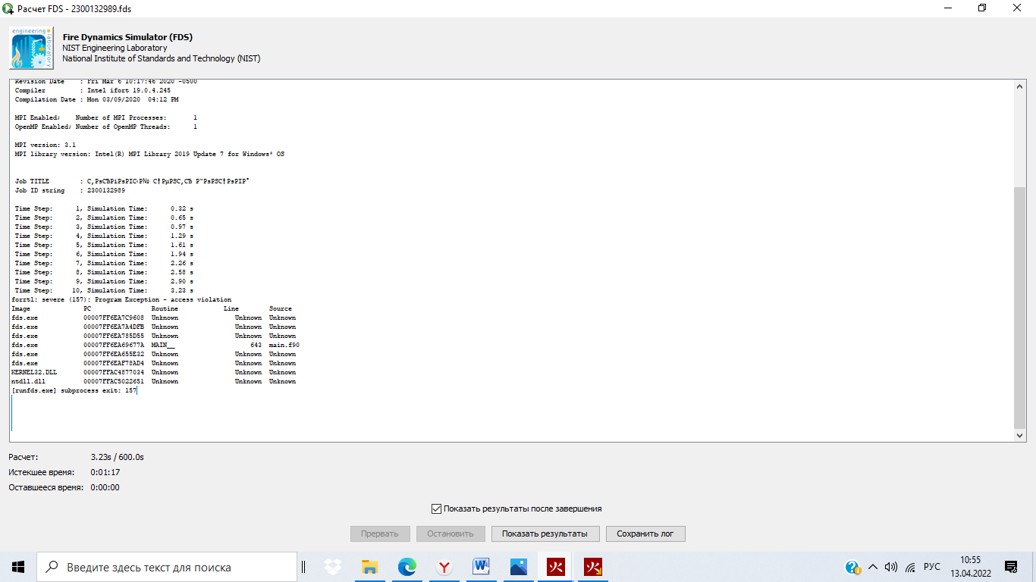Click the log scrollbar down arrow
1036x582 pixels.
pyautogui.click(x=1020, y=435)
